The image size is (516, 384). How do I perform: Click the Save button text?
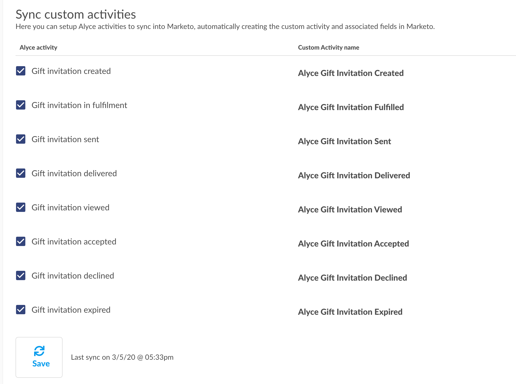point(41,364)
